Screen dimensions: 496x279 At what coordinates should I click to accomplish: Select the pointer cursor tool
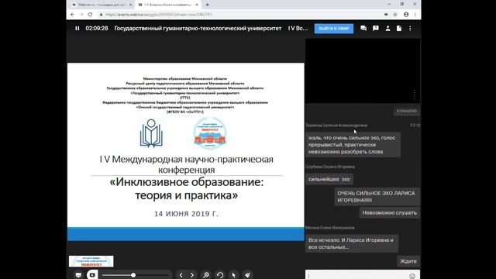(x=233, y=275)
